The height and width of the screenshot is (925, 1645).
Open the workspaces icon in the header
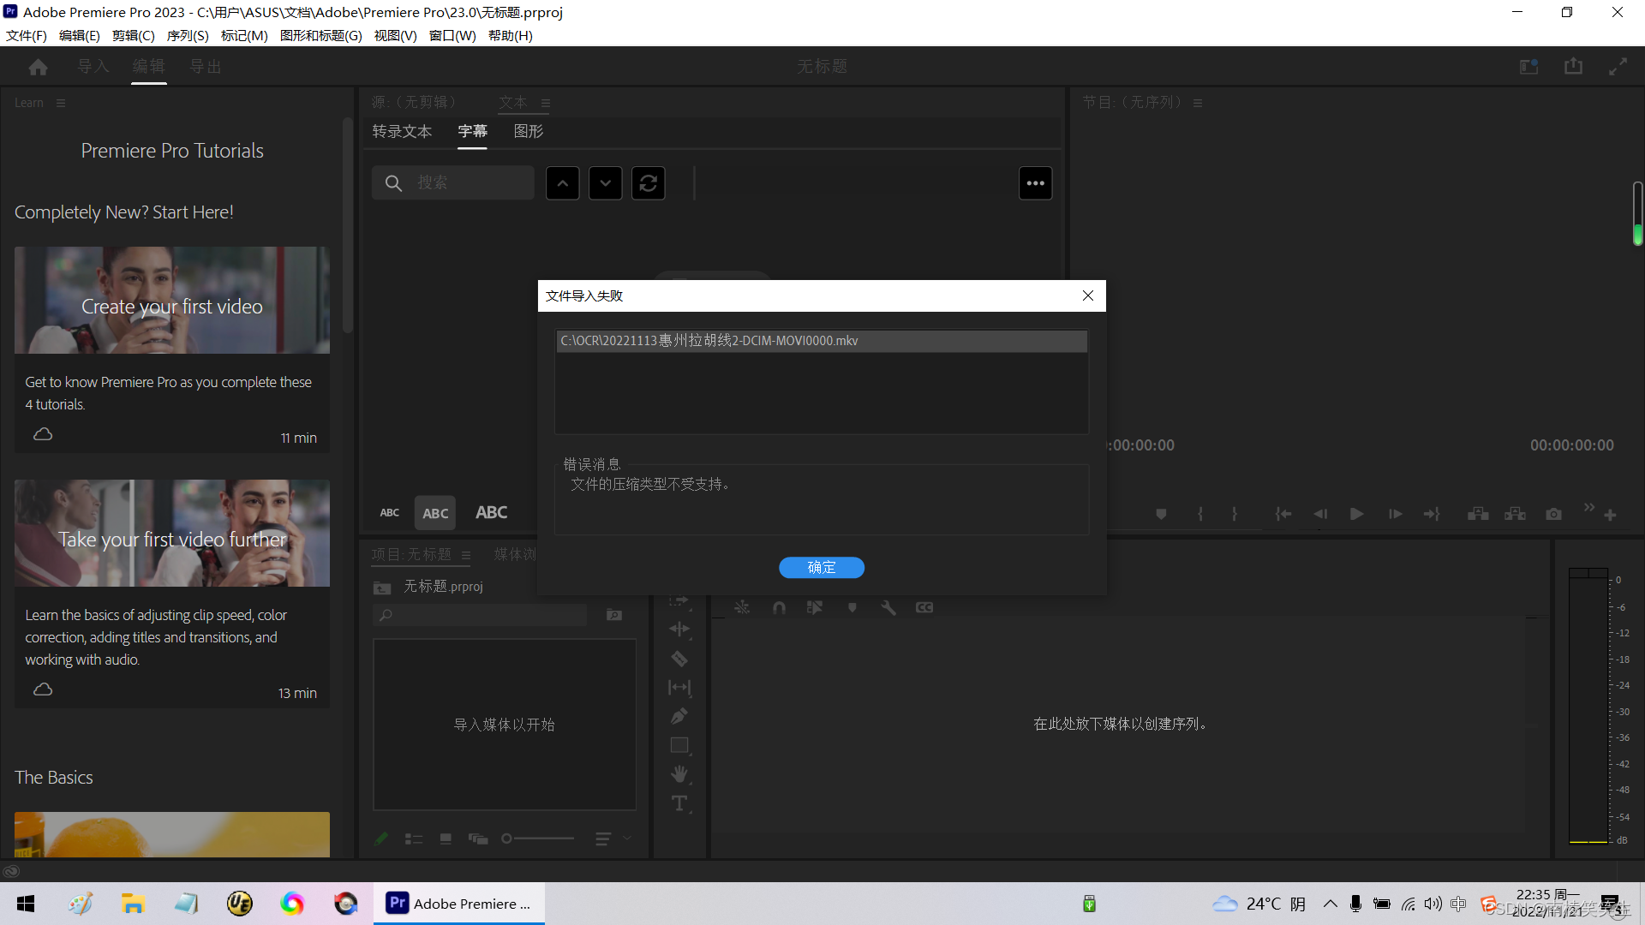click(1529, 66)
